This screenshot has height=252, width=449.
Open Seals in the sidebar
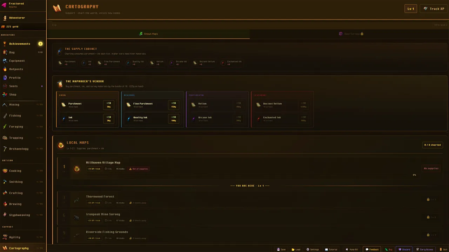tap(23, 86)
